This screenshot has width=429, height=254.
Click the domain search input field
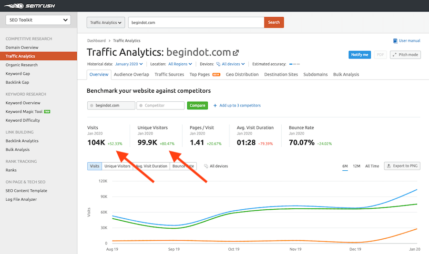(x=196, y=22)
